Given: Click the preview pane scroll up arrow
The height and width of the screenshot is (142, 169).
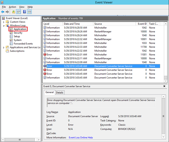Looking at the screenshot, I should tap(163, 97).
